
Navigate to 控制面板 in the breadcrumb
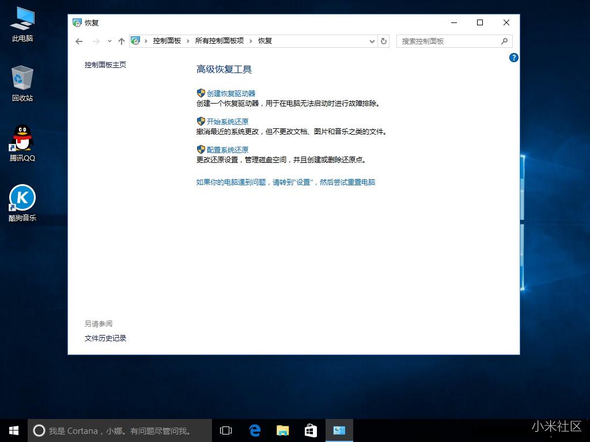click(167, 41)
